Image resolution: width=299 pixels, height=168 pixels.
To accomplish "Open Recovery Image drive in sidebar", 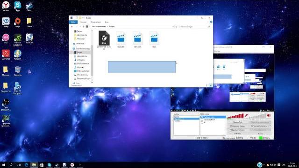I will pos(82,78).
